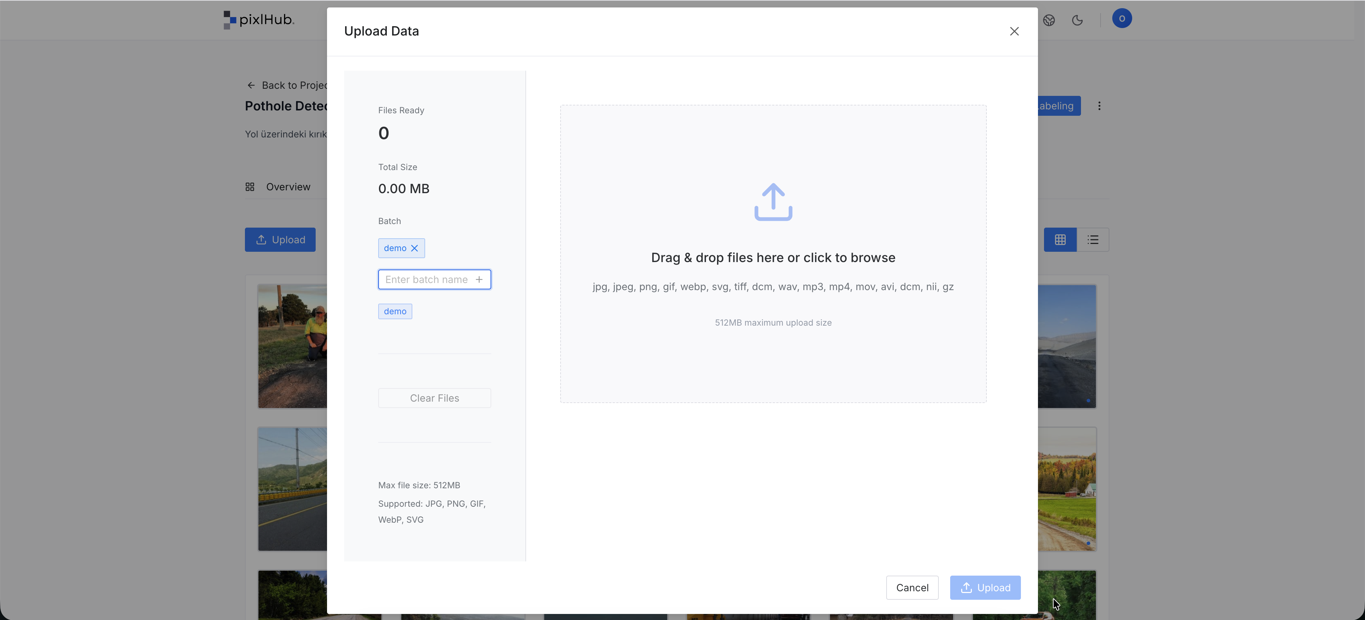Click the upload arrow icon in dropzone
1365x620 pixels.
[x=772, y=202]
